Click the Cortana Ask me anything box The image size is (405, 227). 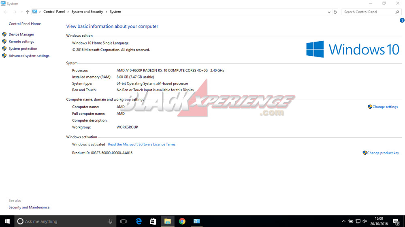(x=64, y=221)
